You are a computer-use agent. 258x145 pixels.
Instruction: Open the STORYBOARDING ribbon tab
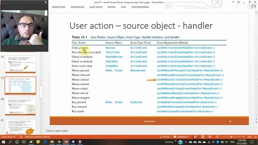coord(140,7)
